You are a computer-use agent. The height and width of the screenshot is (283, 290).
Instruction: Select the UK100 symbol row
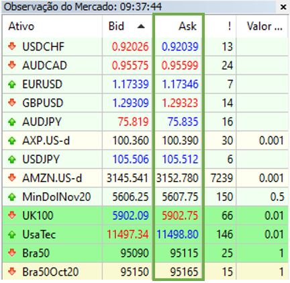point(145,216)
